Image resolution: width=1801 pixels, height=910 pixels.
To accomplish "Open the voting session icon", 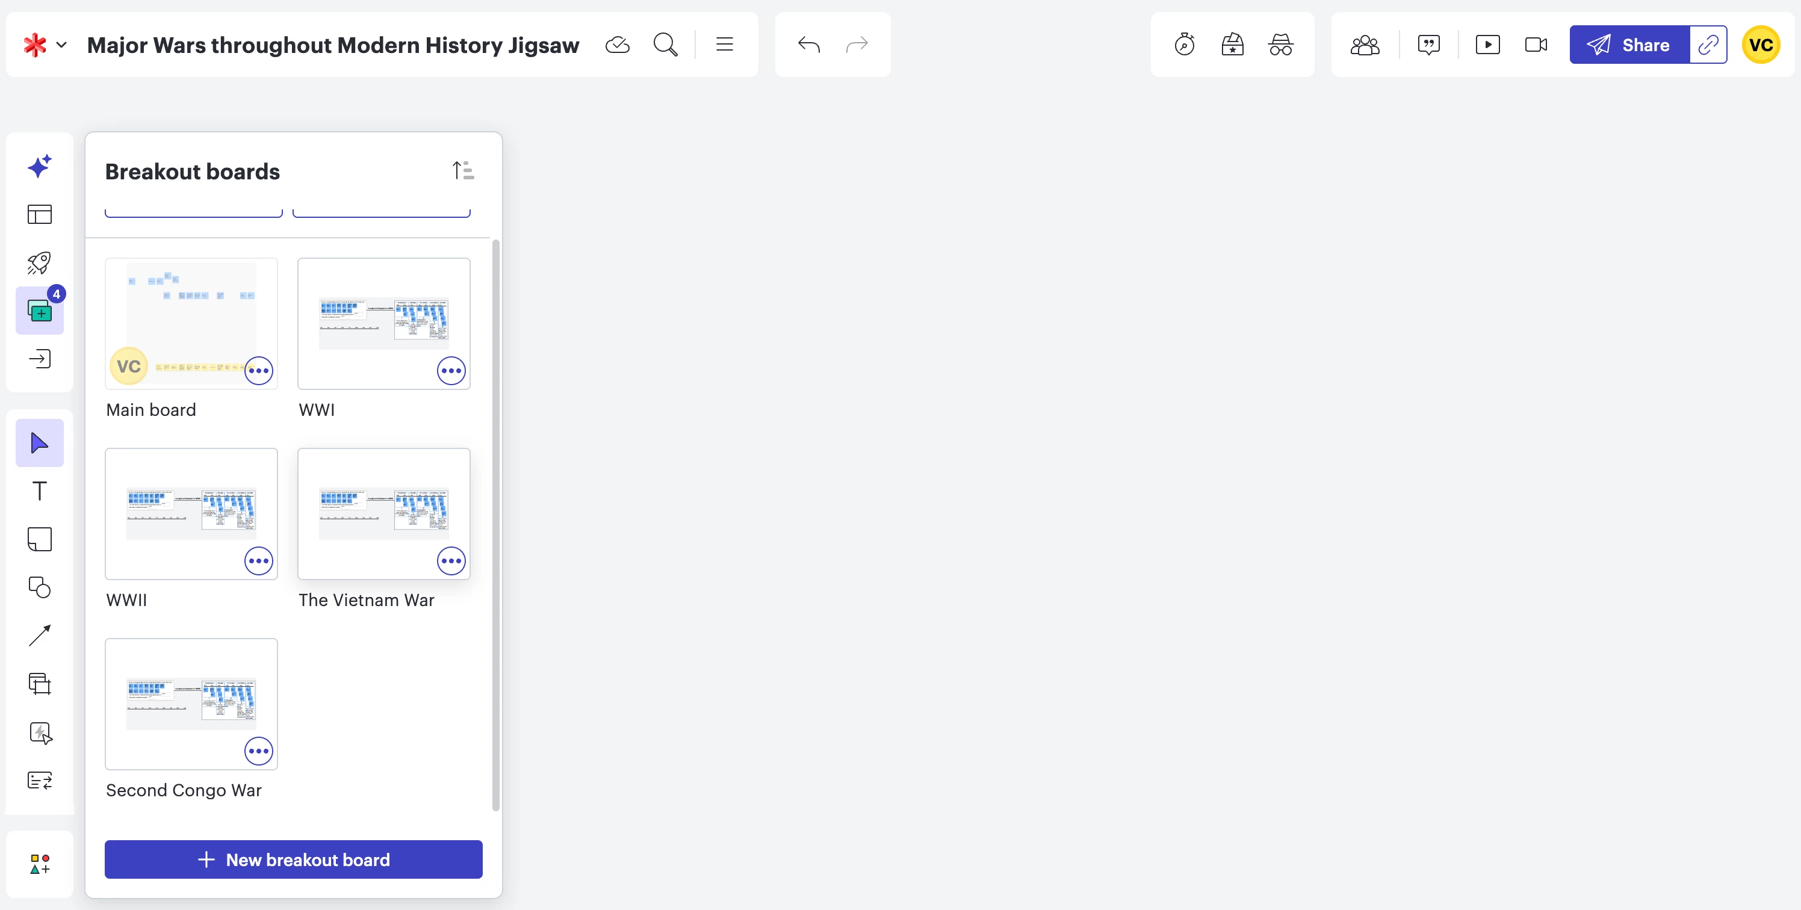I will tap(1233, 45).
